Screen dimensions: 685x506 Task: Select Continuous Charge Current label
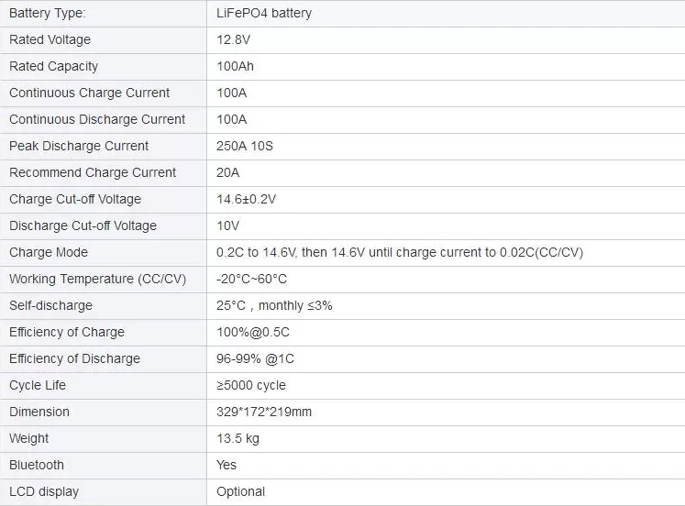point(89,93)
